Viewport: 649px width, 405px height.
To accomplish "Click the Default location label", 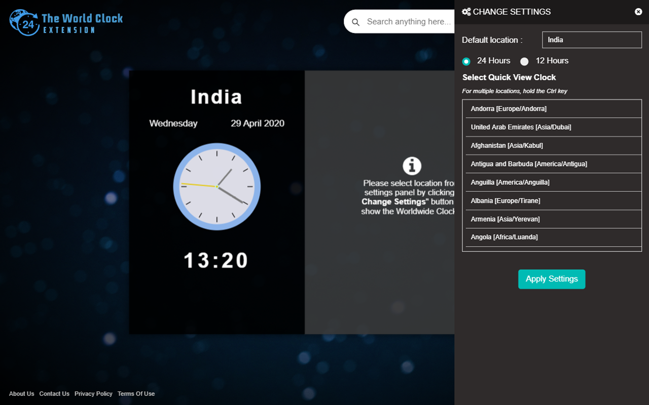I will click(x=492, y=40).
